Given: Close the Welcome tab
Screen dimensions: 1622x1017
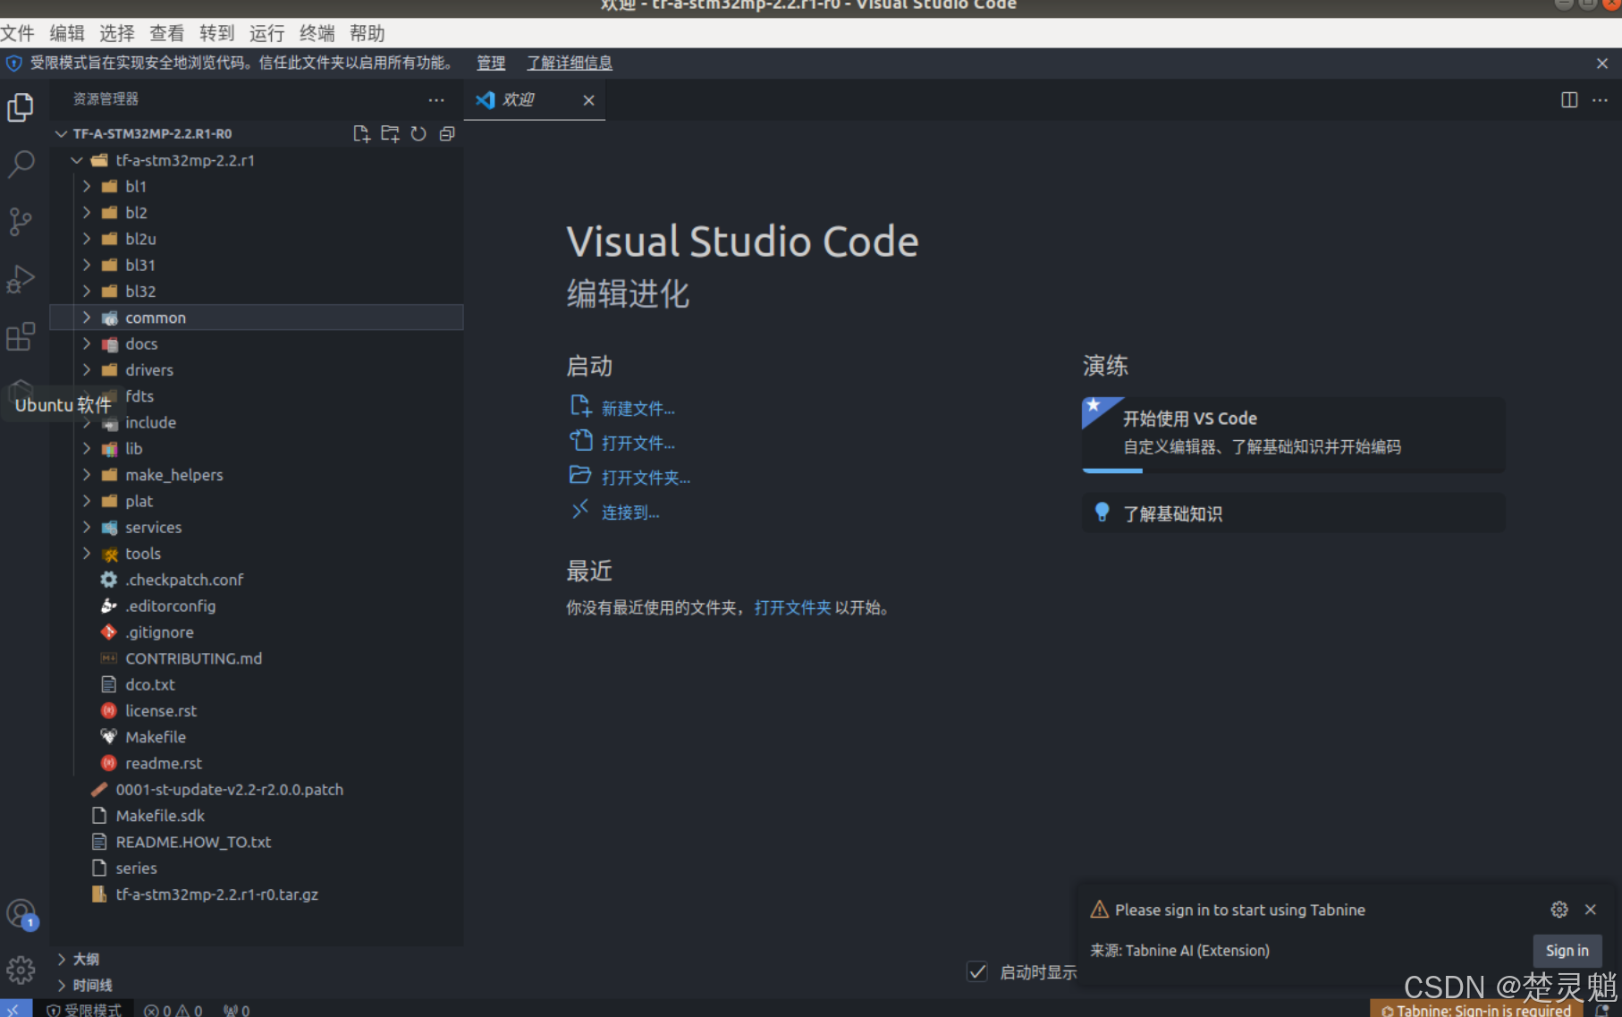Looking at the screenshot, I should [x=588, y=100].
